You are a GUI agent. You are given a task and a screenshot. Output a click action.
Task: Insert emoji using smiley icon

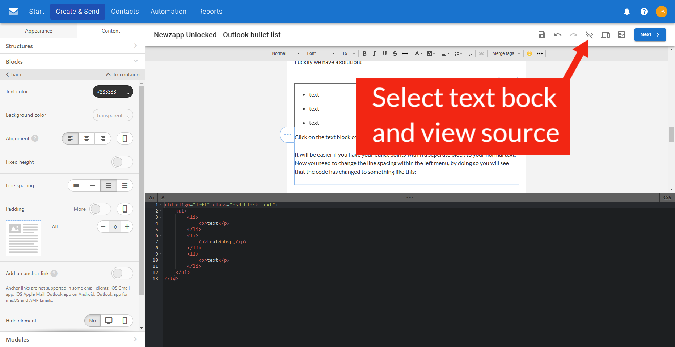pos(530,53)
